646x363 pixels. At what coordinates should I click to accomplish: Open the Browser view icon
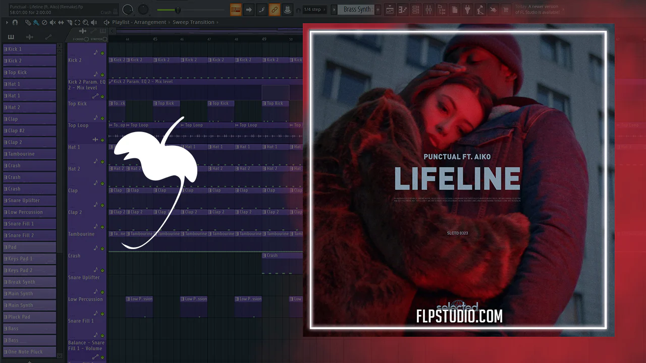point(442,9)
